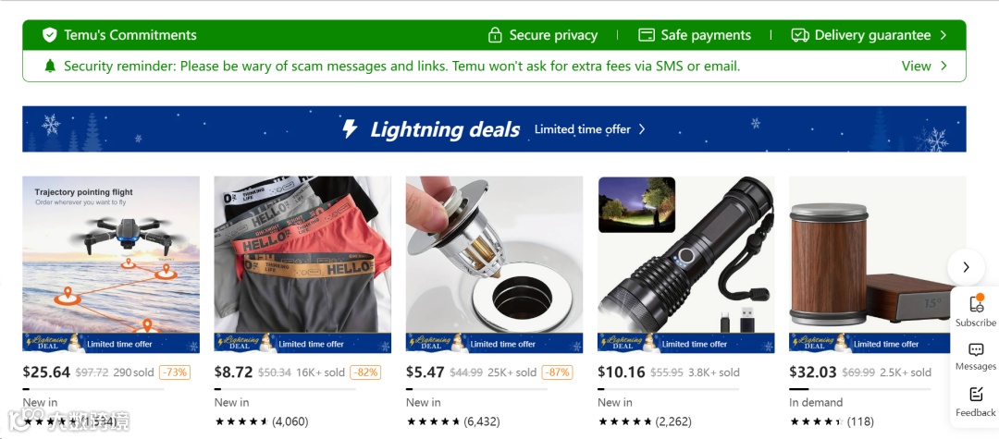Open the Feedback edit icon
Image resolution: width=999 pixels, height=439 pixels.
tap(976, 395)
